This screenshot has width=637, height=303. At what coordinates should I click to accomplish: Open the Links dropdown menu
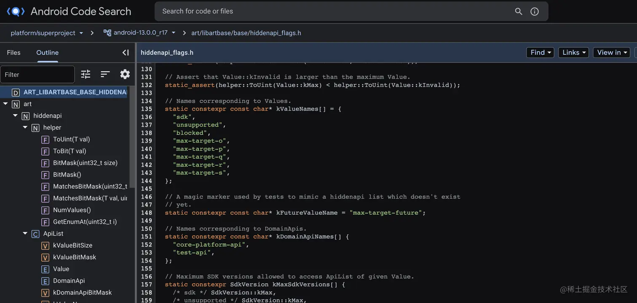click(573, 53)
